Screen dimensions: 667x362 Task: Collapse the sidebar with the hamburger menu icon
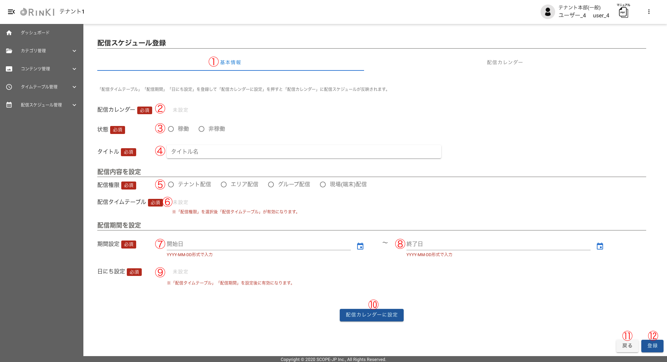(11, 12)
